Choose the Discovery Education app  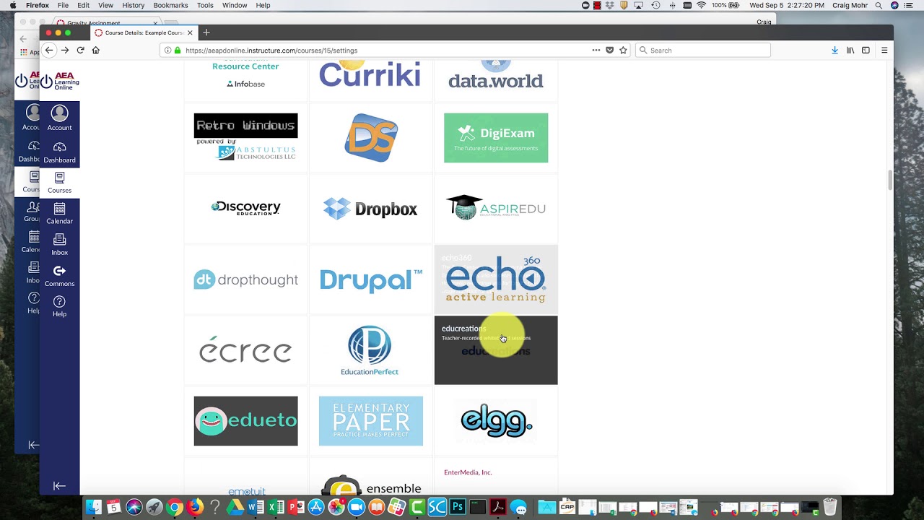click(245, 209)
